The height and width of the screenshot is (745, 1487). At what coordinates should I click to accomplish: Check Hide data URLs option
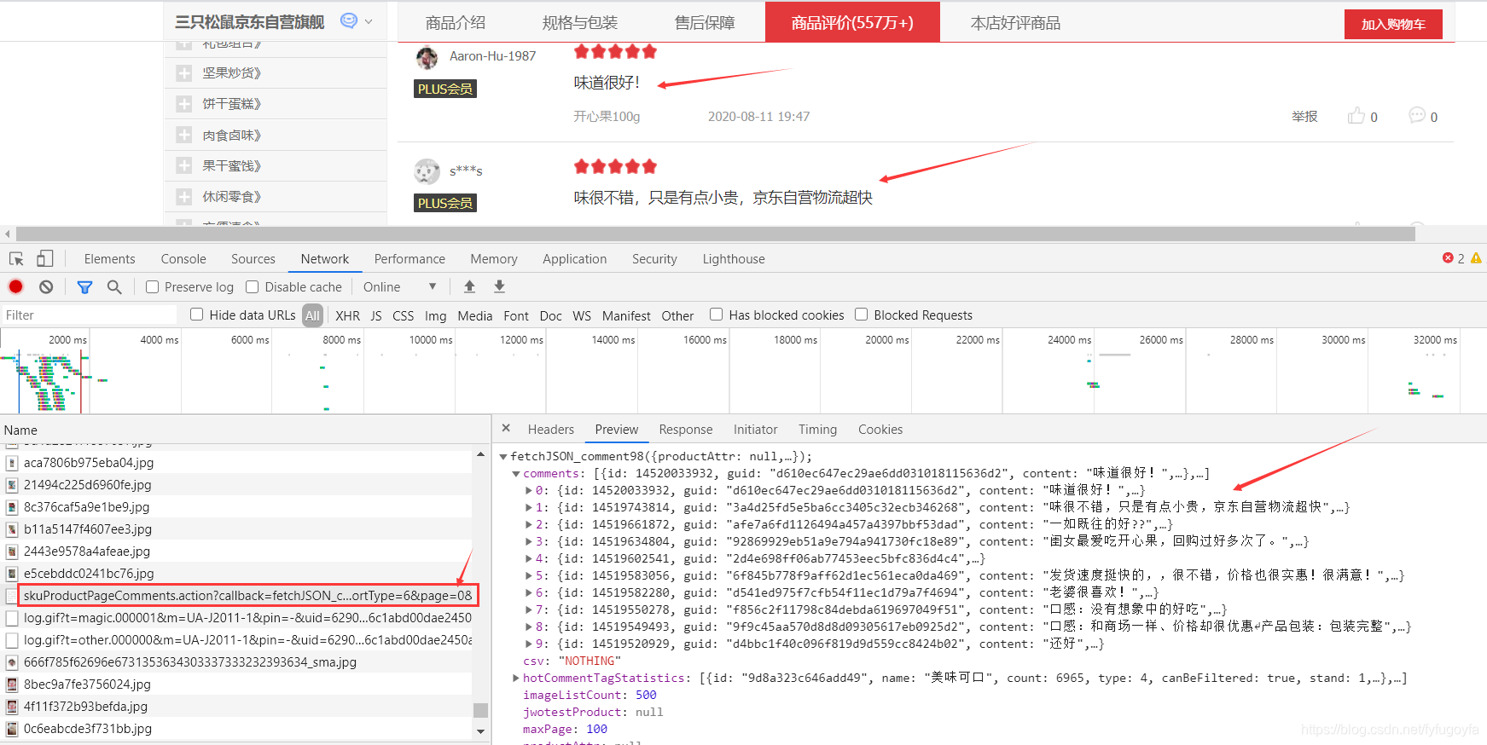(x=196, y=315)
